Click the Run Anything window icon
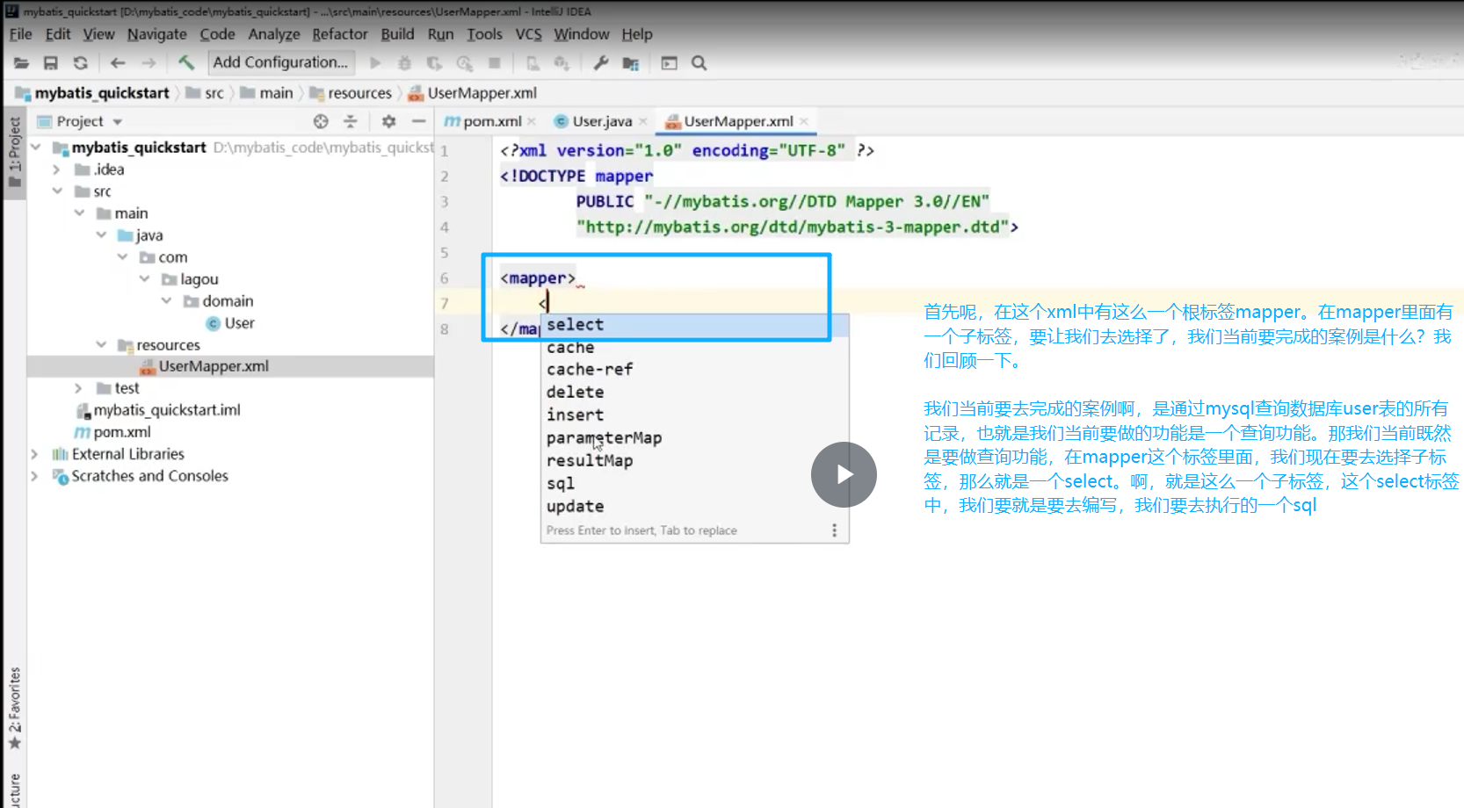The height and width of the screenshot is (808, 1464). click(x=670, y=63)
